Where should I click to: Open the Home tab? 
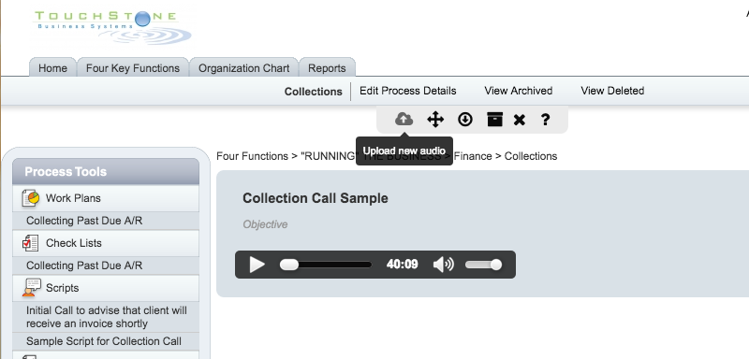pos(52,67)
